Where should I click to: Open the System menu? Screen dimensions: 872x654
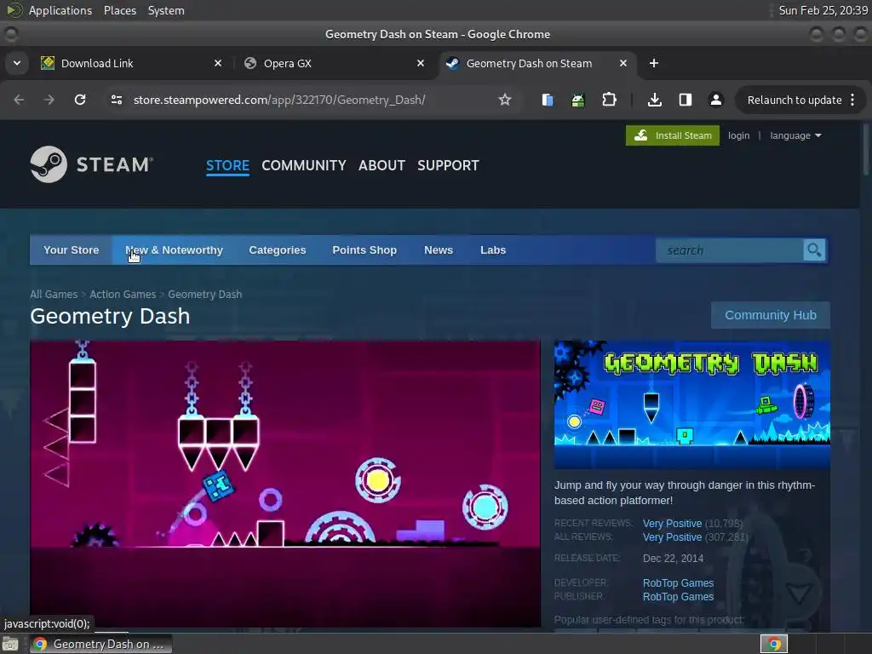point(166,10)
